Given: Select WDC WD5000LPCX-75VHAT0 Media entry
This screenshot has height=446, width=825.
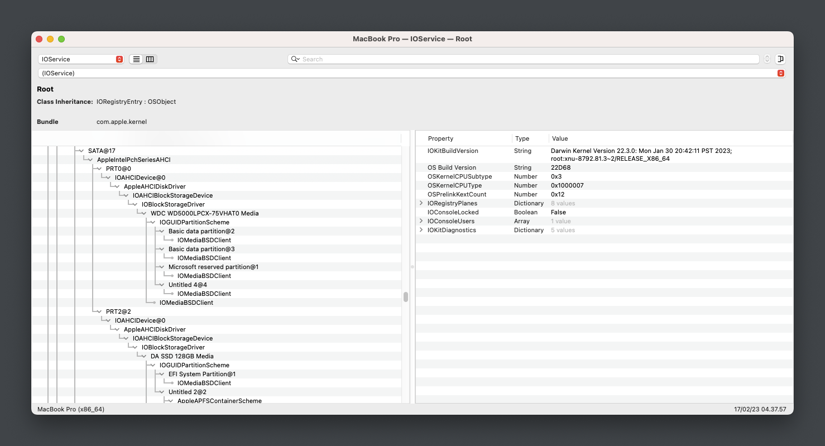Looking at the screenshot, I should [205, 213].
